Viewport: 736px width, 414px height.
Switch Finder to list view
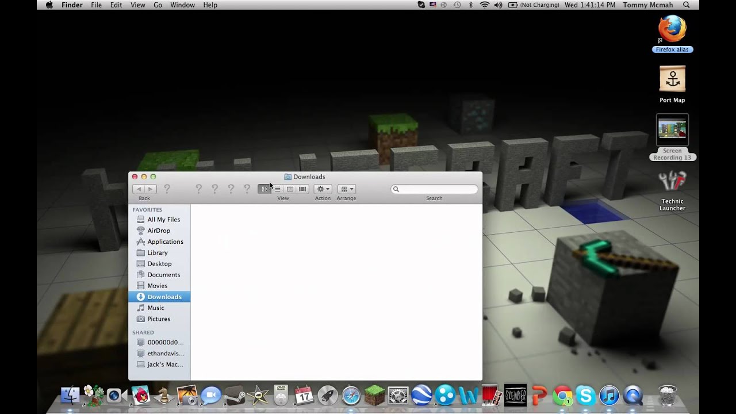[277, 189]
